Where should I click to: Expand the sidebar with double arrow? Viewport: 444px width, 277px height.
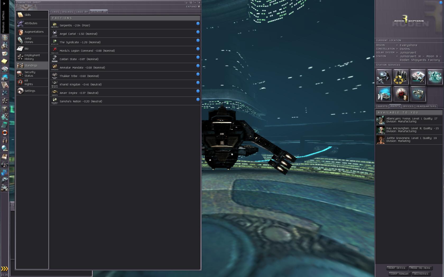click(4, 3)
